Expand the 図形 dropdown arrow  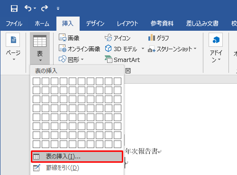point(82,60)
